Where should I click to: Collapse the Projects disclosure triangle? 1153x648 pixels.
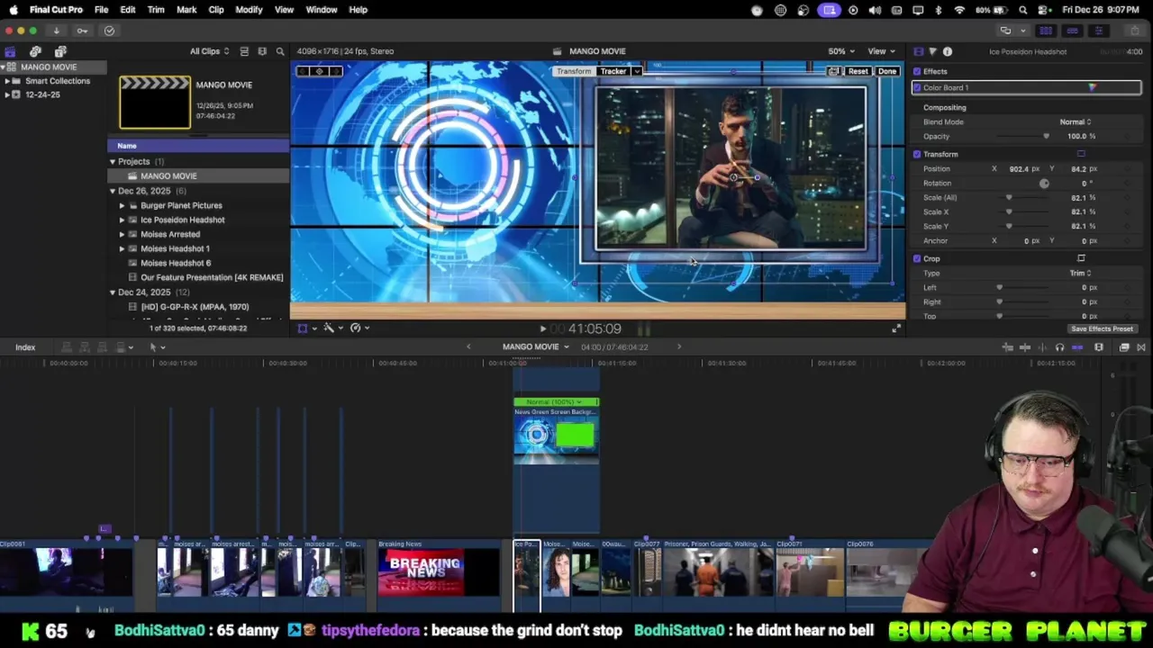tap(113, 161)
